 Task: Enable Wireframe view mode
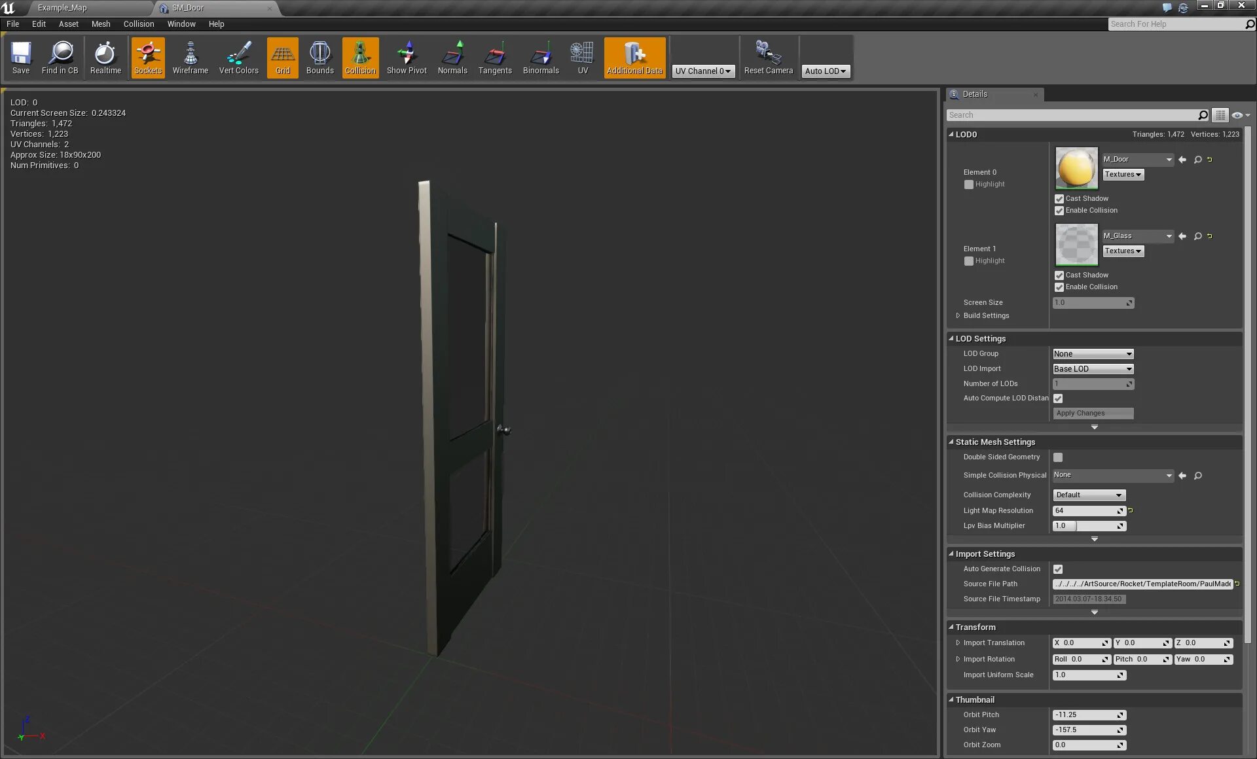190,58
